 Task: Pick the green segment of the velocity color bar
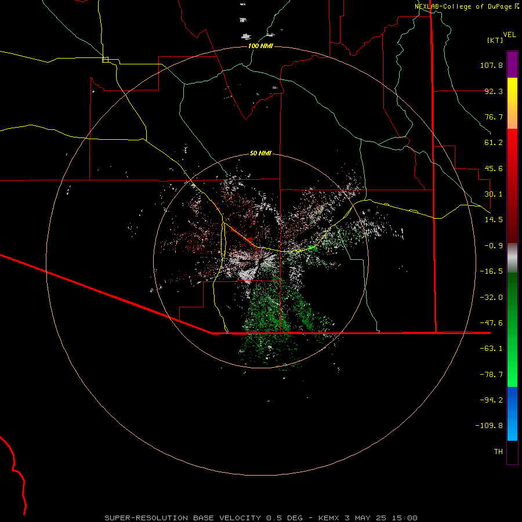[512, 329]
